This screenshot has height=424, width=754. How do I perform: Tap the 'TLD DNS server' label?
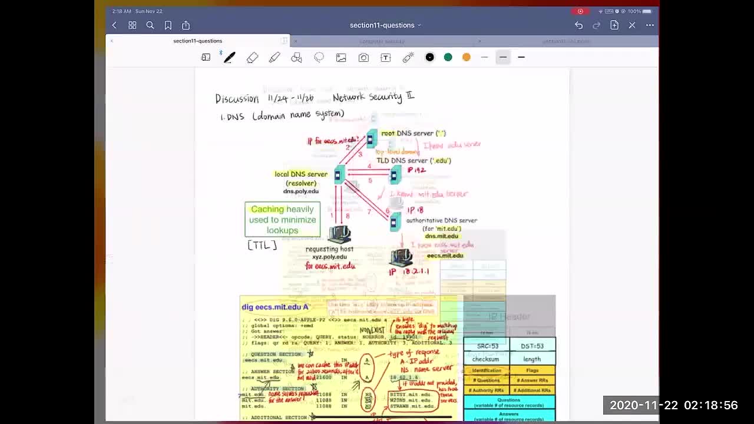[x=414, y=160]
